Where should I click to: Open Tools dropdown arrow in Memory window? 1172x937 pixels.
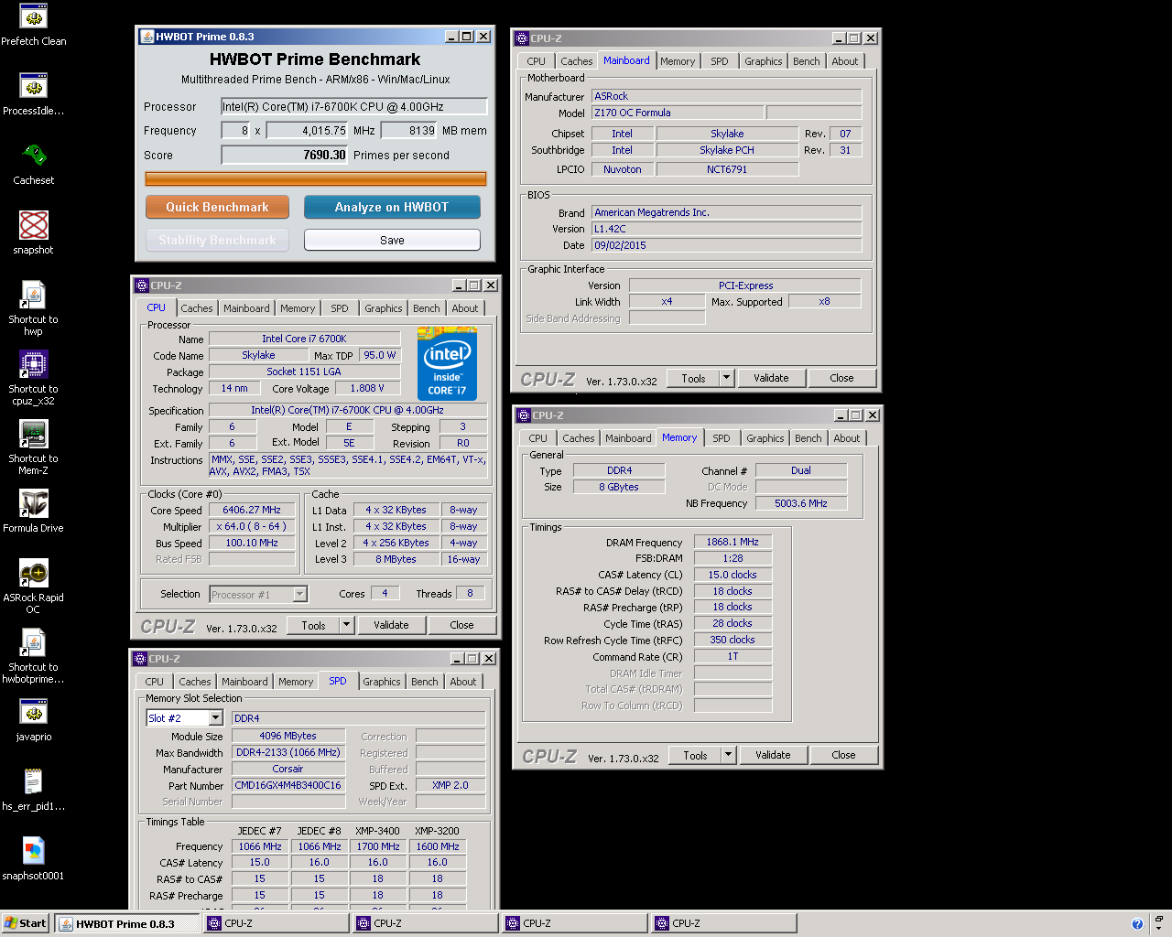tap(728, 755)
